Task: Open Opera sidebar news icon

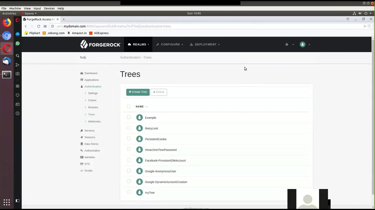Action: click(x=18, y=104)
